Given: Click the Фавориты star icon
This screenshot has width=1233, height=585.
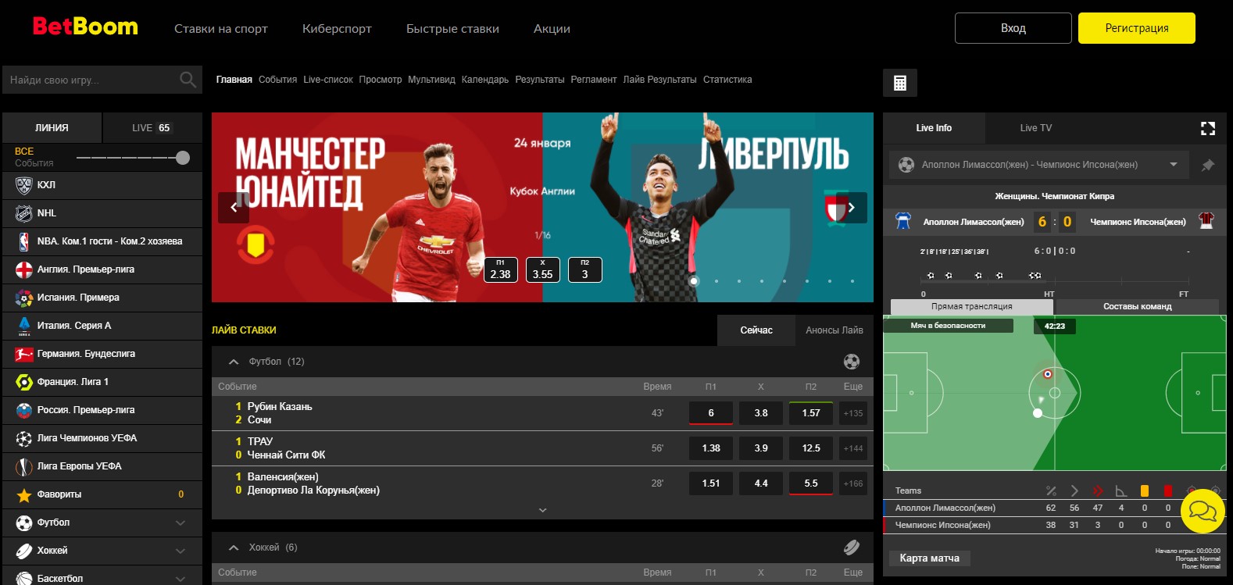Looking at the screenshot, I should 24,494.
